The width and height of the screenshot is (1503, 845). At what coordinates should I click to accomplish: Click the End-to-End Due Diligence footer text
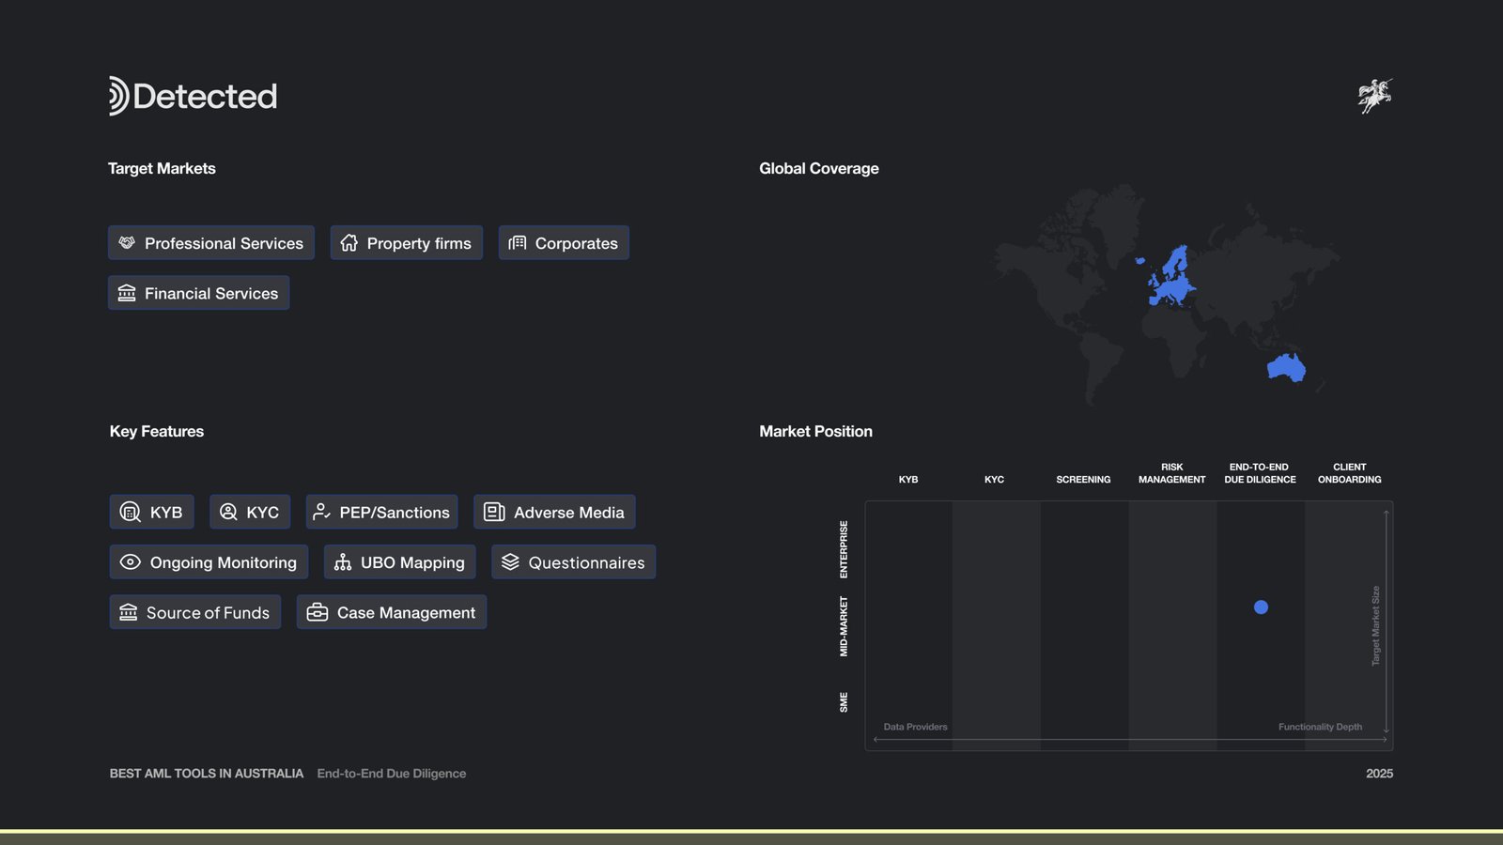tap(392, 774)
